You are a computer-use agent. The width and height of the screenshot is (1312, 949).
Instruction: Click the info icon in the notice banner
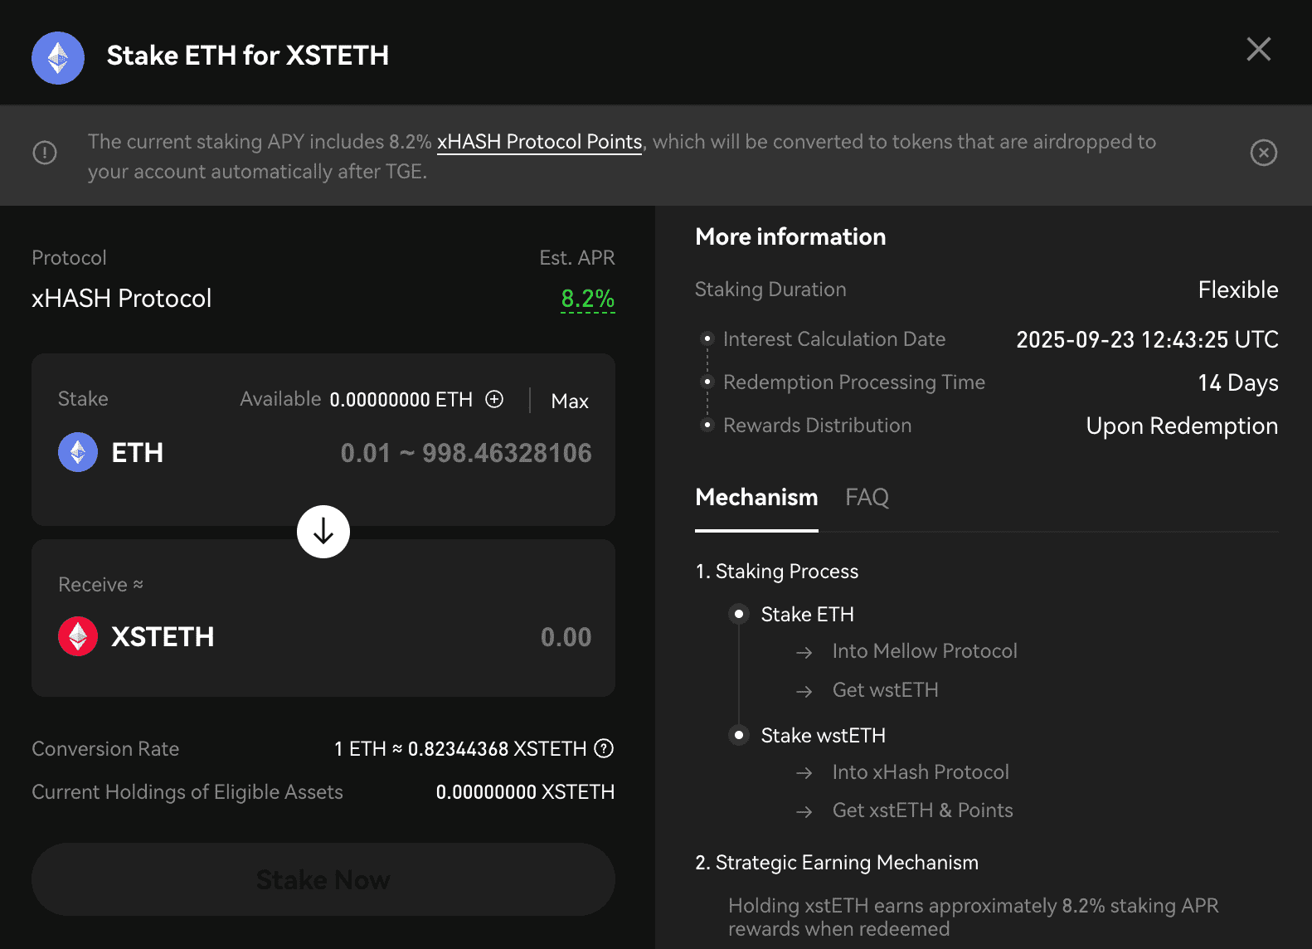point(45,153)
